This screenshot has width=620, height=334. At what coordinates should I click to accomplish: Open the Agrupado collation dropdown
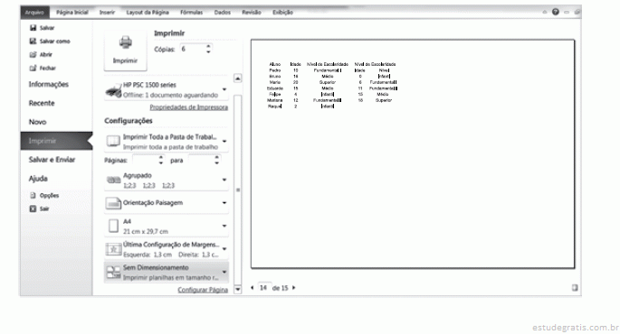point(224,180)
